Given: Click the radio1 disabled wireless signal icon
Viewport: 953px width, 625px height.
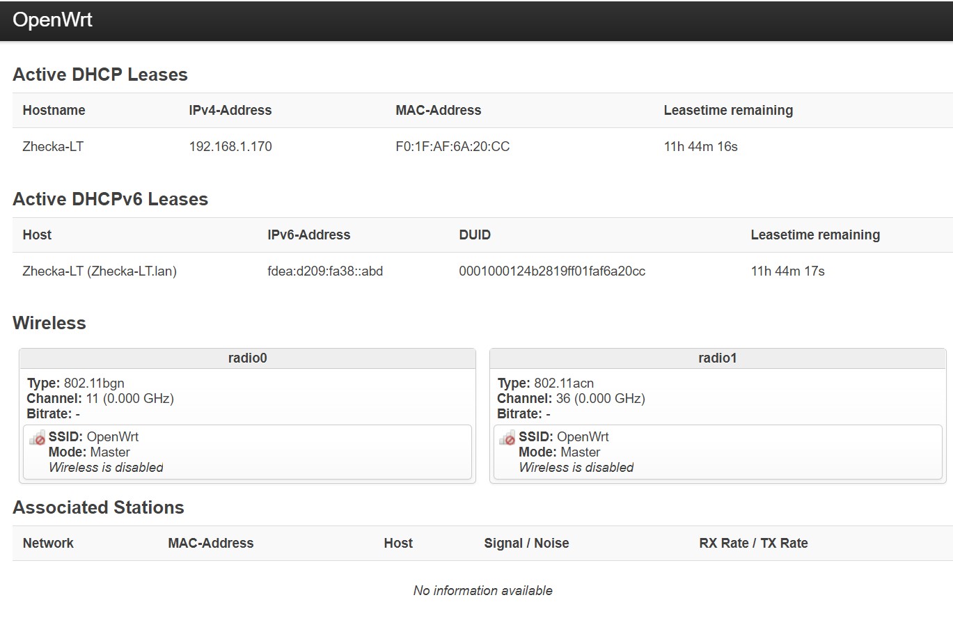Looking at the screenshot, I should coord(507,438).
